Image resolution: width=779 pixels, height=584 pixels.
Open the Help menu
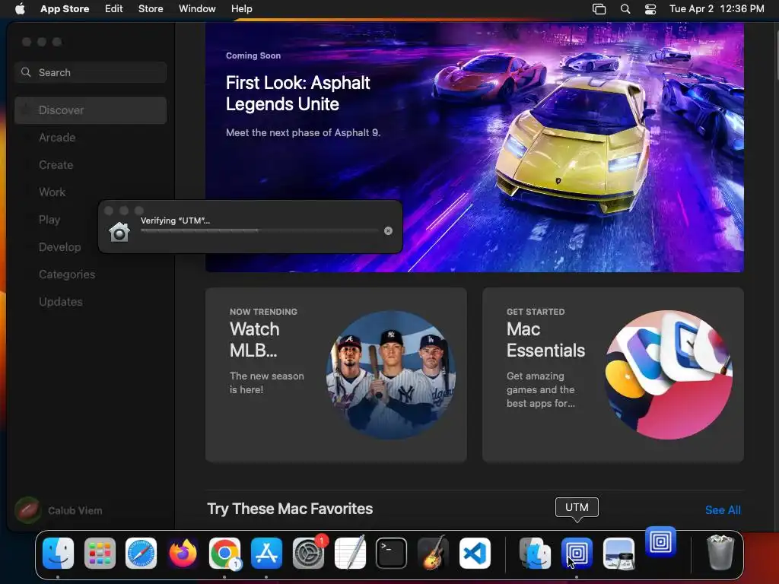(x=241, y=9)
